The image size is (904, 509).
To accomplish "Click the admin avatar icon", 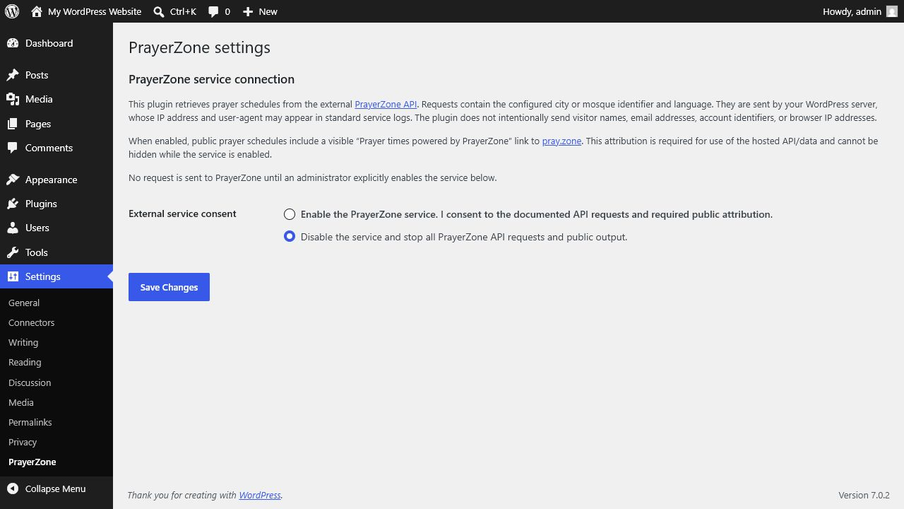I will pos(892,11).
